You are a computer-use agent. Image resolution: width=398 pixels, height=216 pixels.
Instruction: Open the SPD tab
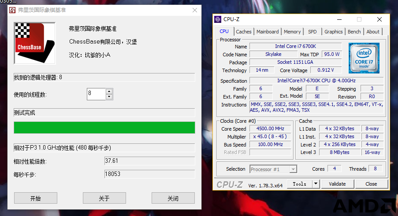coord(312,32)
